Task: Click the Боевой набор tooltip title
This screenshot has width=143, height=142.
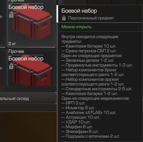Action: tap(79, 11)
